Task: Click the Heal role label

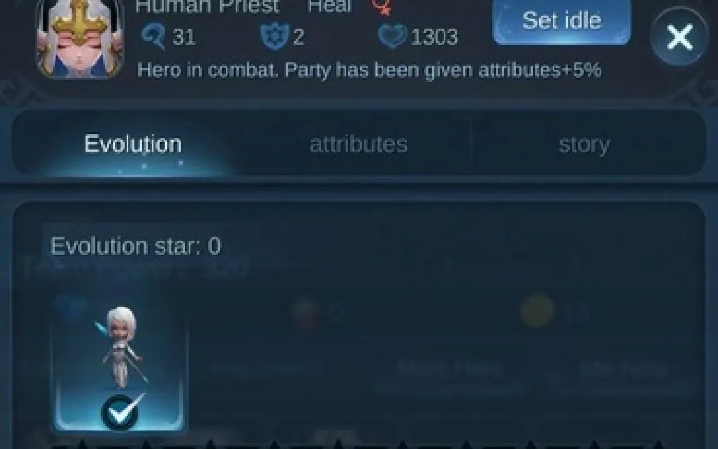Action: click(330, 6)
